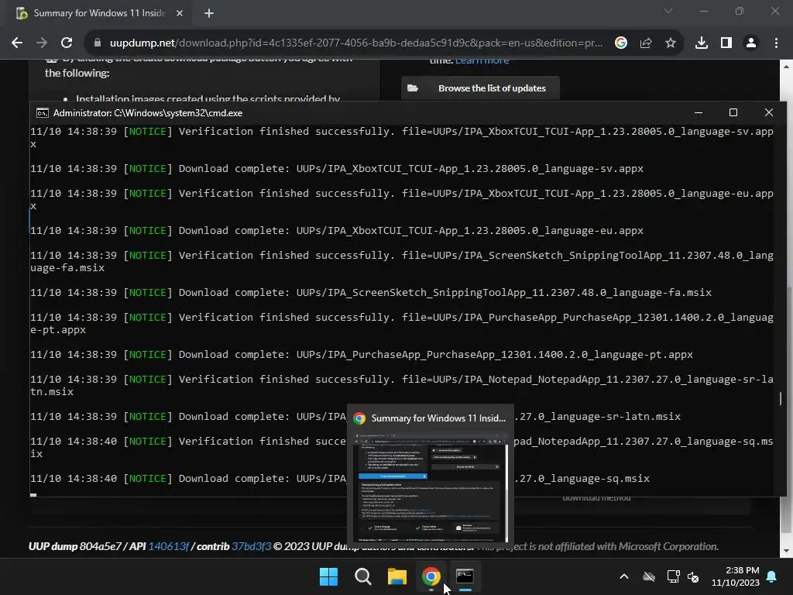Image resolution: width=793 pixels, height=595 pixels.
Task: Open notifications bell icon
Action: tap(772, 576)
